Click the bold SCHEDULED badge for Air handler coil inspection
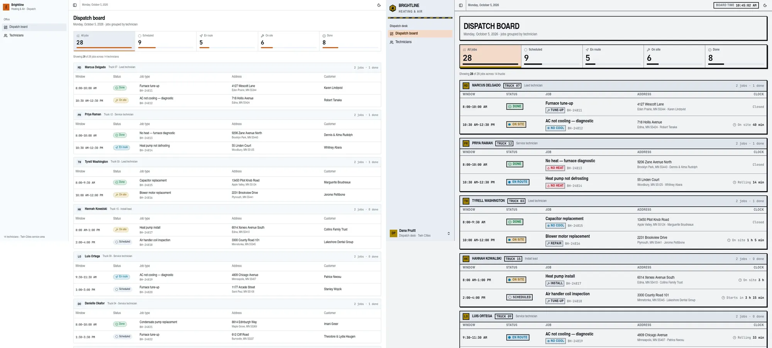Screen dimensions: 772x348 (520, 297)
